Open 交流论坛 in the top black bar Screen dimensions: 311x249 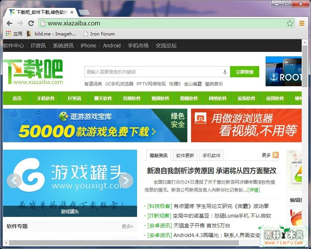point(166,46)
